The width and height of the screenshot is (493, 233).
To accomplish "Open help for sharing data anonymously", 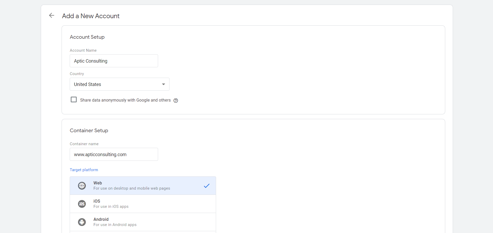I will pyautogui.click(x=176, y=101).
